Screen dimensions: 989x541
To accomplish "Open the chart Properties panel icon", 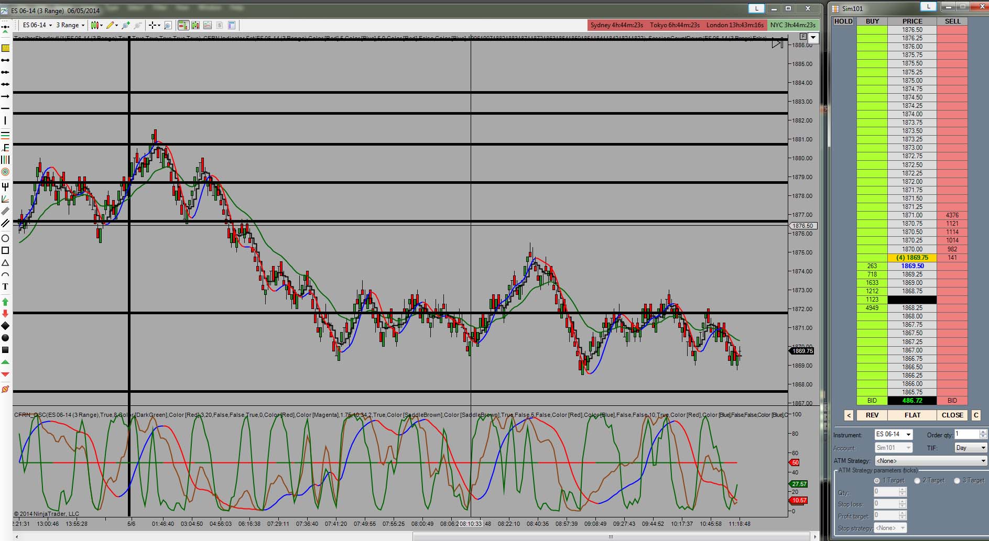I will [x=232, y=25].
